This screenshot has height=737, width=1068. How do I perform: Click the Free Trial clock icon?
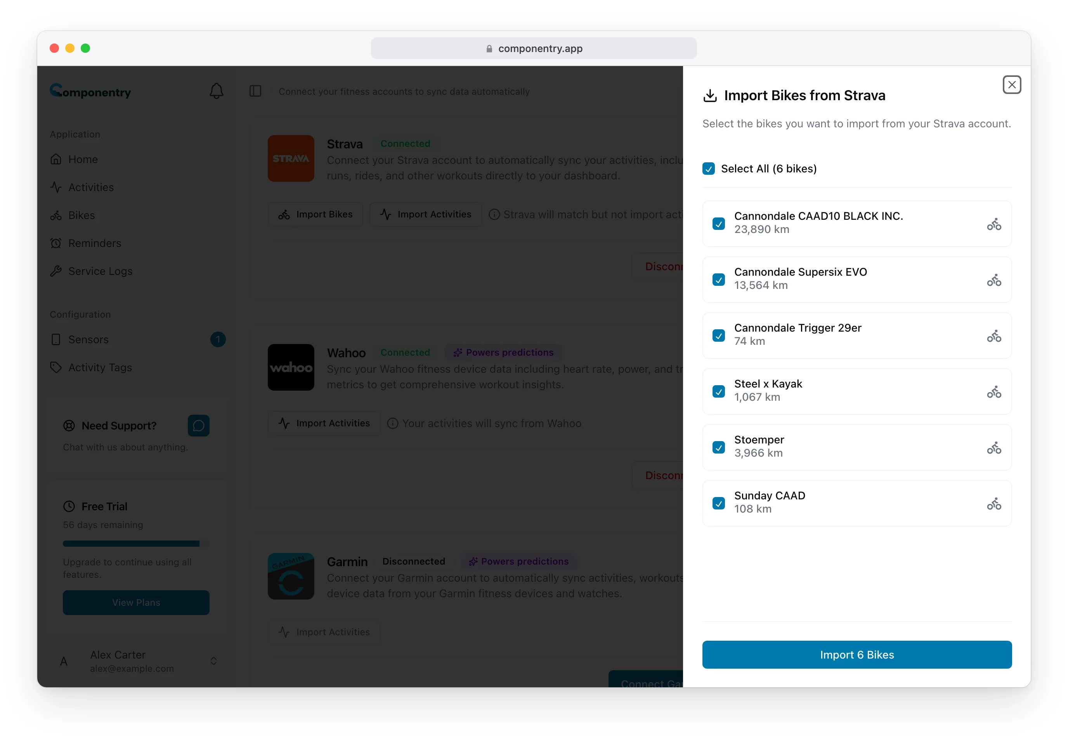[69, 506]
